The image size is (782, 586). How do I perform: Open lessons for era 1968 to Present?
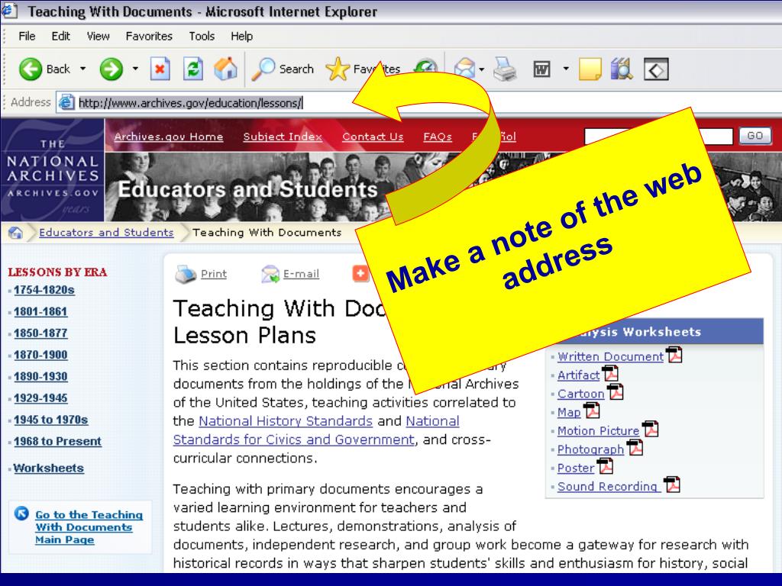[57, 441]
